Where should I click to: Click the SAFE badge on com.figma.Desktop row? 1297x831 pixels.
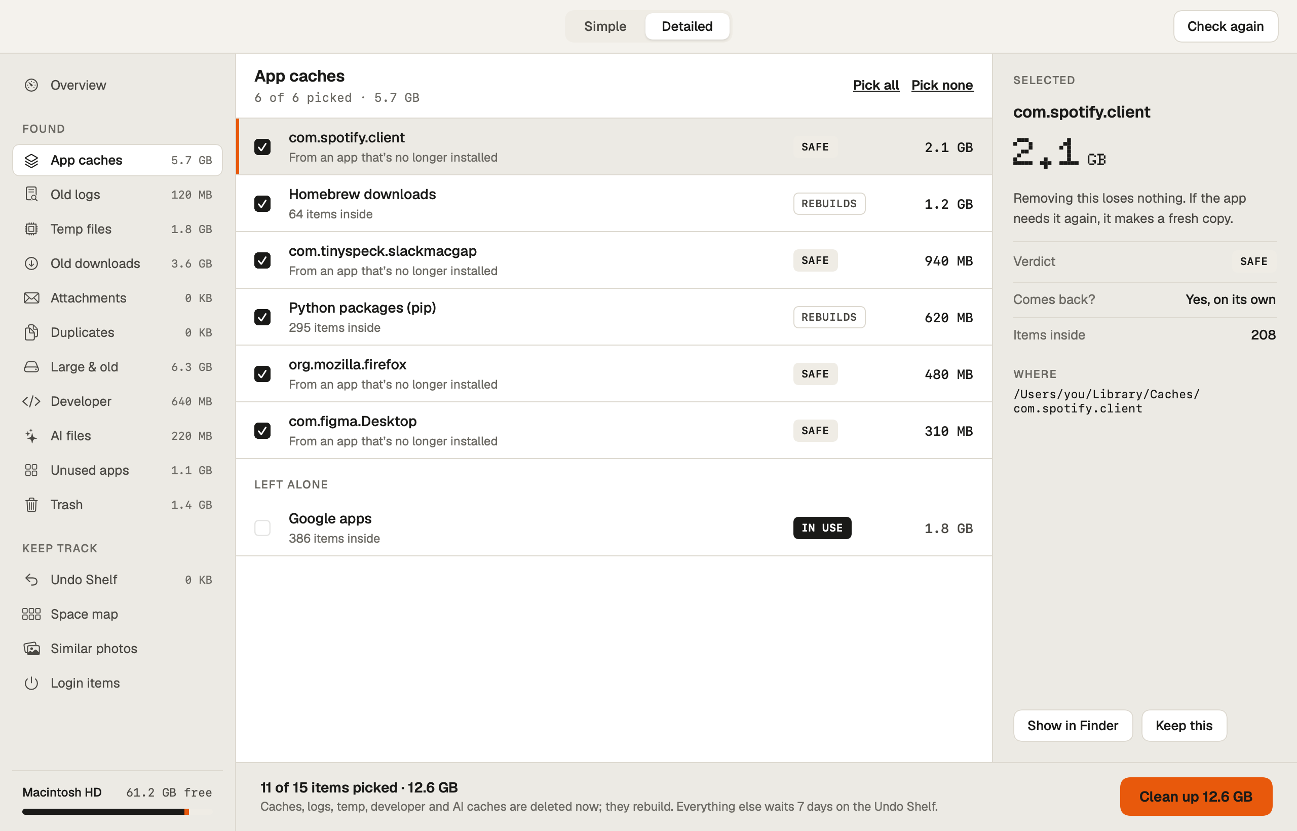tap(815, 431)
